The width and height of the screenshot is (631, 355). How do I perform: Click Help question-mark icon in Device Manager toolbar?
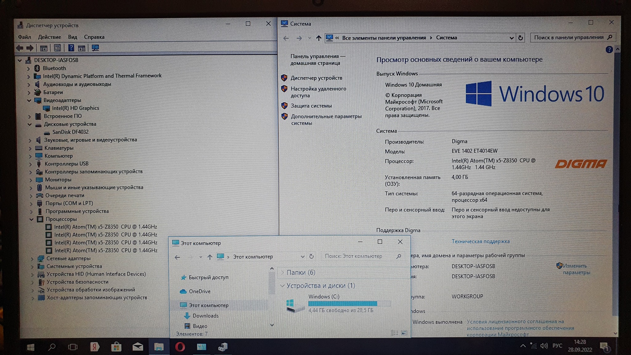[x=71, y=48]
